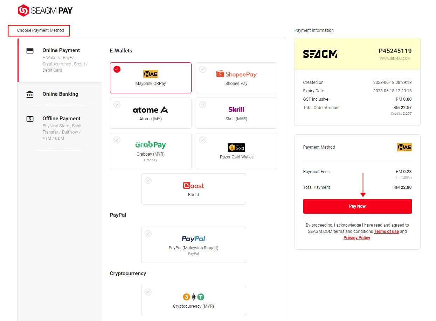
Task: Click the green GrabPay logo
Action: (151, 145)
